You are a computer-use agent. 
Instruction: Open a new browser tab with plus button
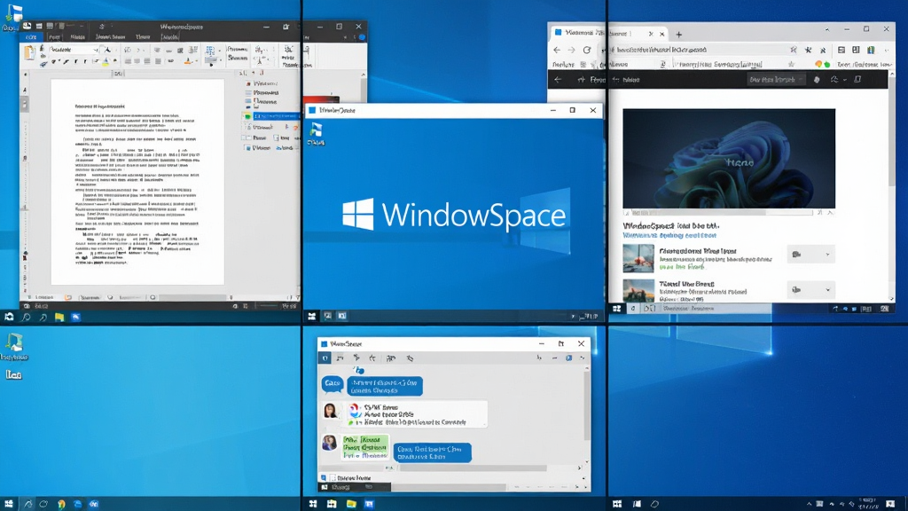678,35
